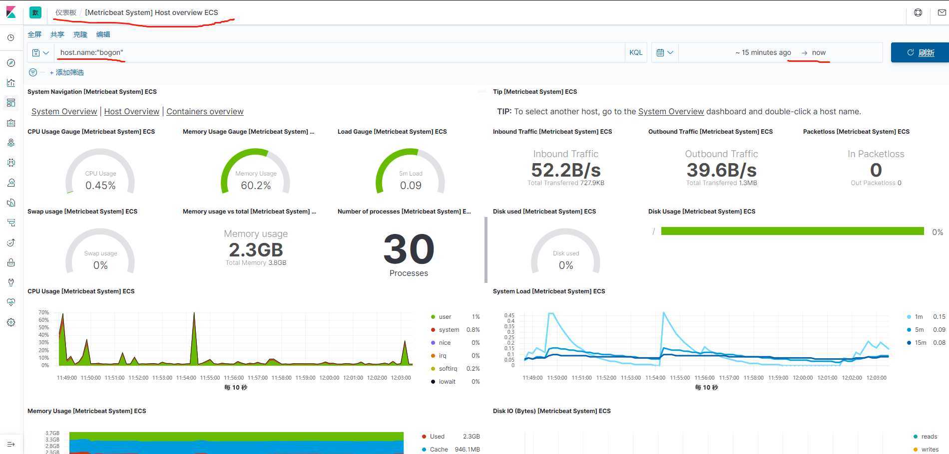Select 共享 share menu item
Viewport: 949px width, 454px height.
pyautogui.click(x=57, y=34)
